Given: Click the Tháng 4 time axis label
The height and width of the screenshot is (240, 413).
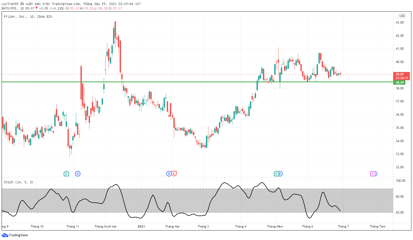Looking at the screenshot, I should click(241, 227).
